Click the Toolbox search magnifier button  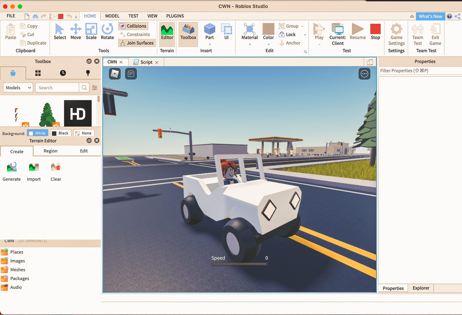click(84, 88)
